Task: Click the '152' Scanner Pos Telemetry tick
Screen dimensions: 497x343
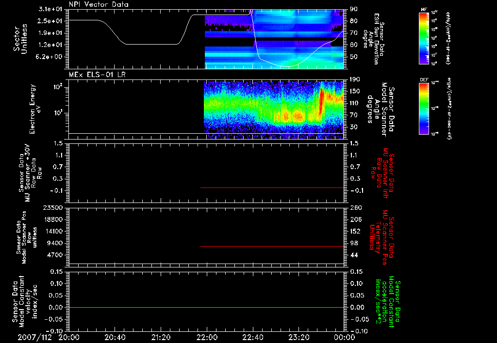Action: click(356, 231)
